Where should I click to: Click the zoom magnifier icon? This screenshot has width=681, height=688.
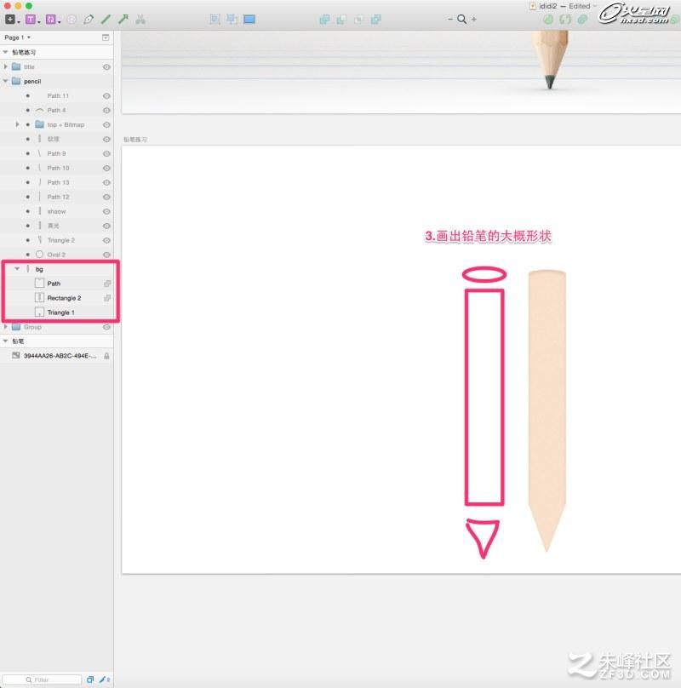461,20
